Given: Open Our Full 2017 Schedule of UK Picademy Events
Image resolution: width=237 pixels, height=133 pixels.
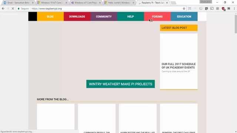Looking at the screenshot, I should click(x=178, y=66).
